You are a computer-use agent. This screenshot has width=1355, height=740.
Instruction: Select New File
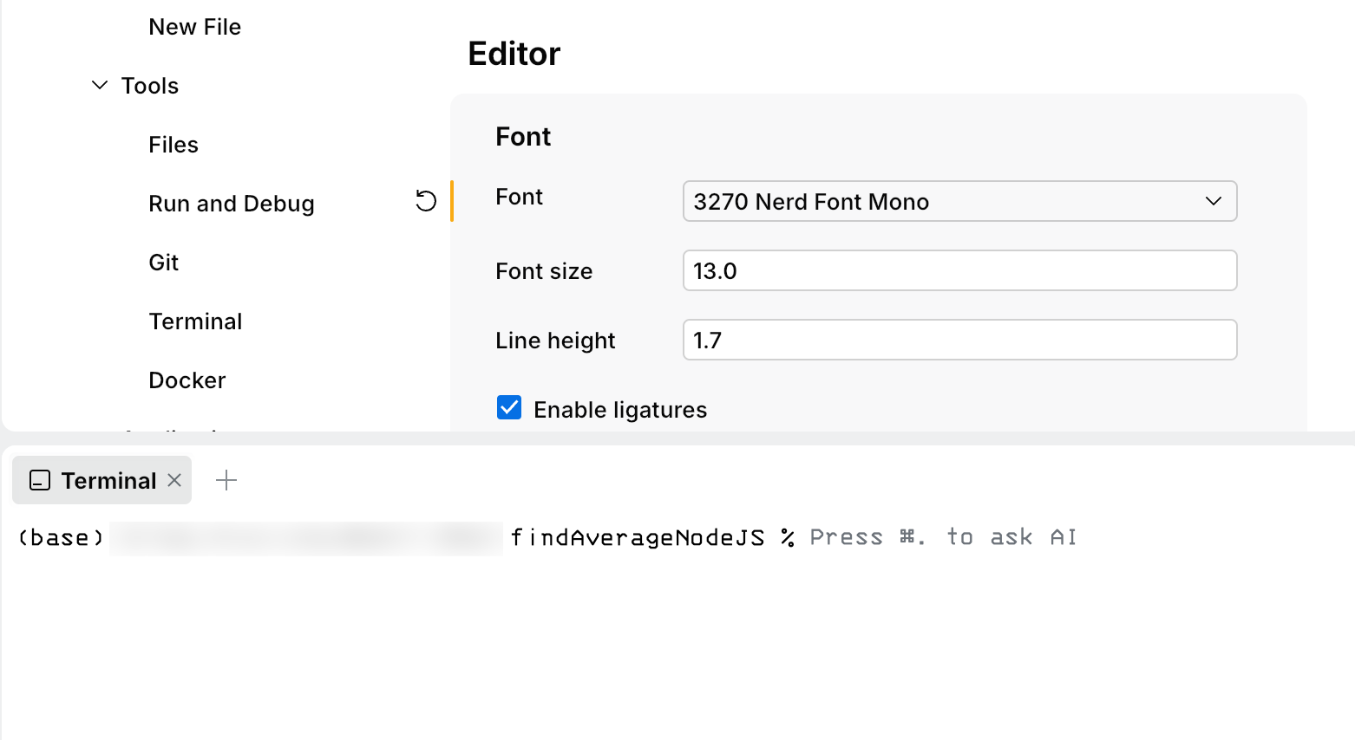[x=194, y=26]
